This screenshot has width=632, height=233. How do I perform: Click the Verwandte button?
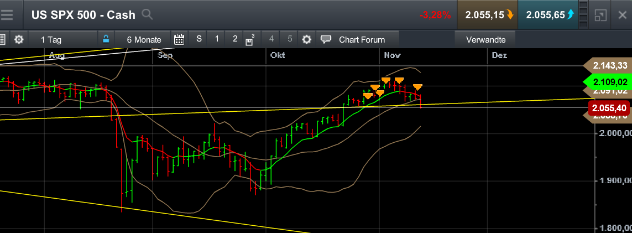[x=485, y=39]
